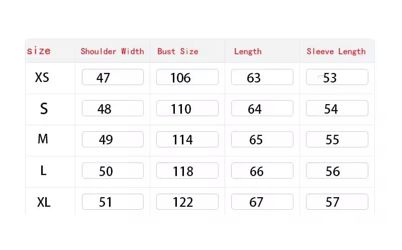This screenshot has width=402, height=250.
Task: Select the M Length field with 65
Action: (x=262, y=140)
